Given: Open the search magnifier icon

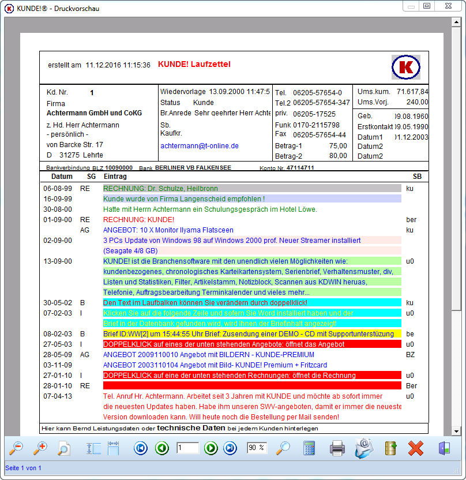Looking at the screenshot, I should (283, 448).
